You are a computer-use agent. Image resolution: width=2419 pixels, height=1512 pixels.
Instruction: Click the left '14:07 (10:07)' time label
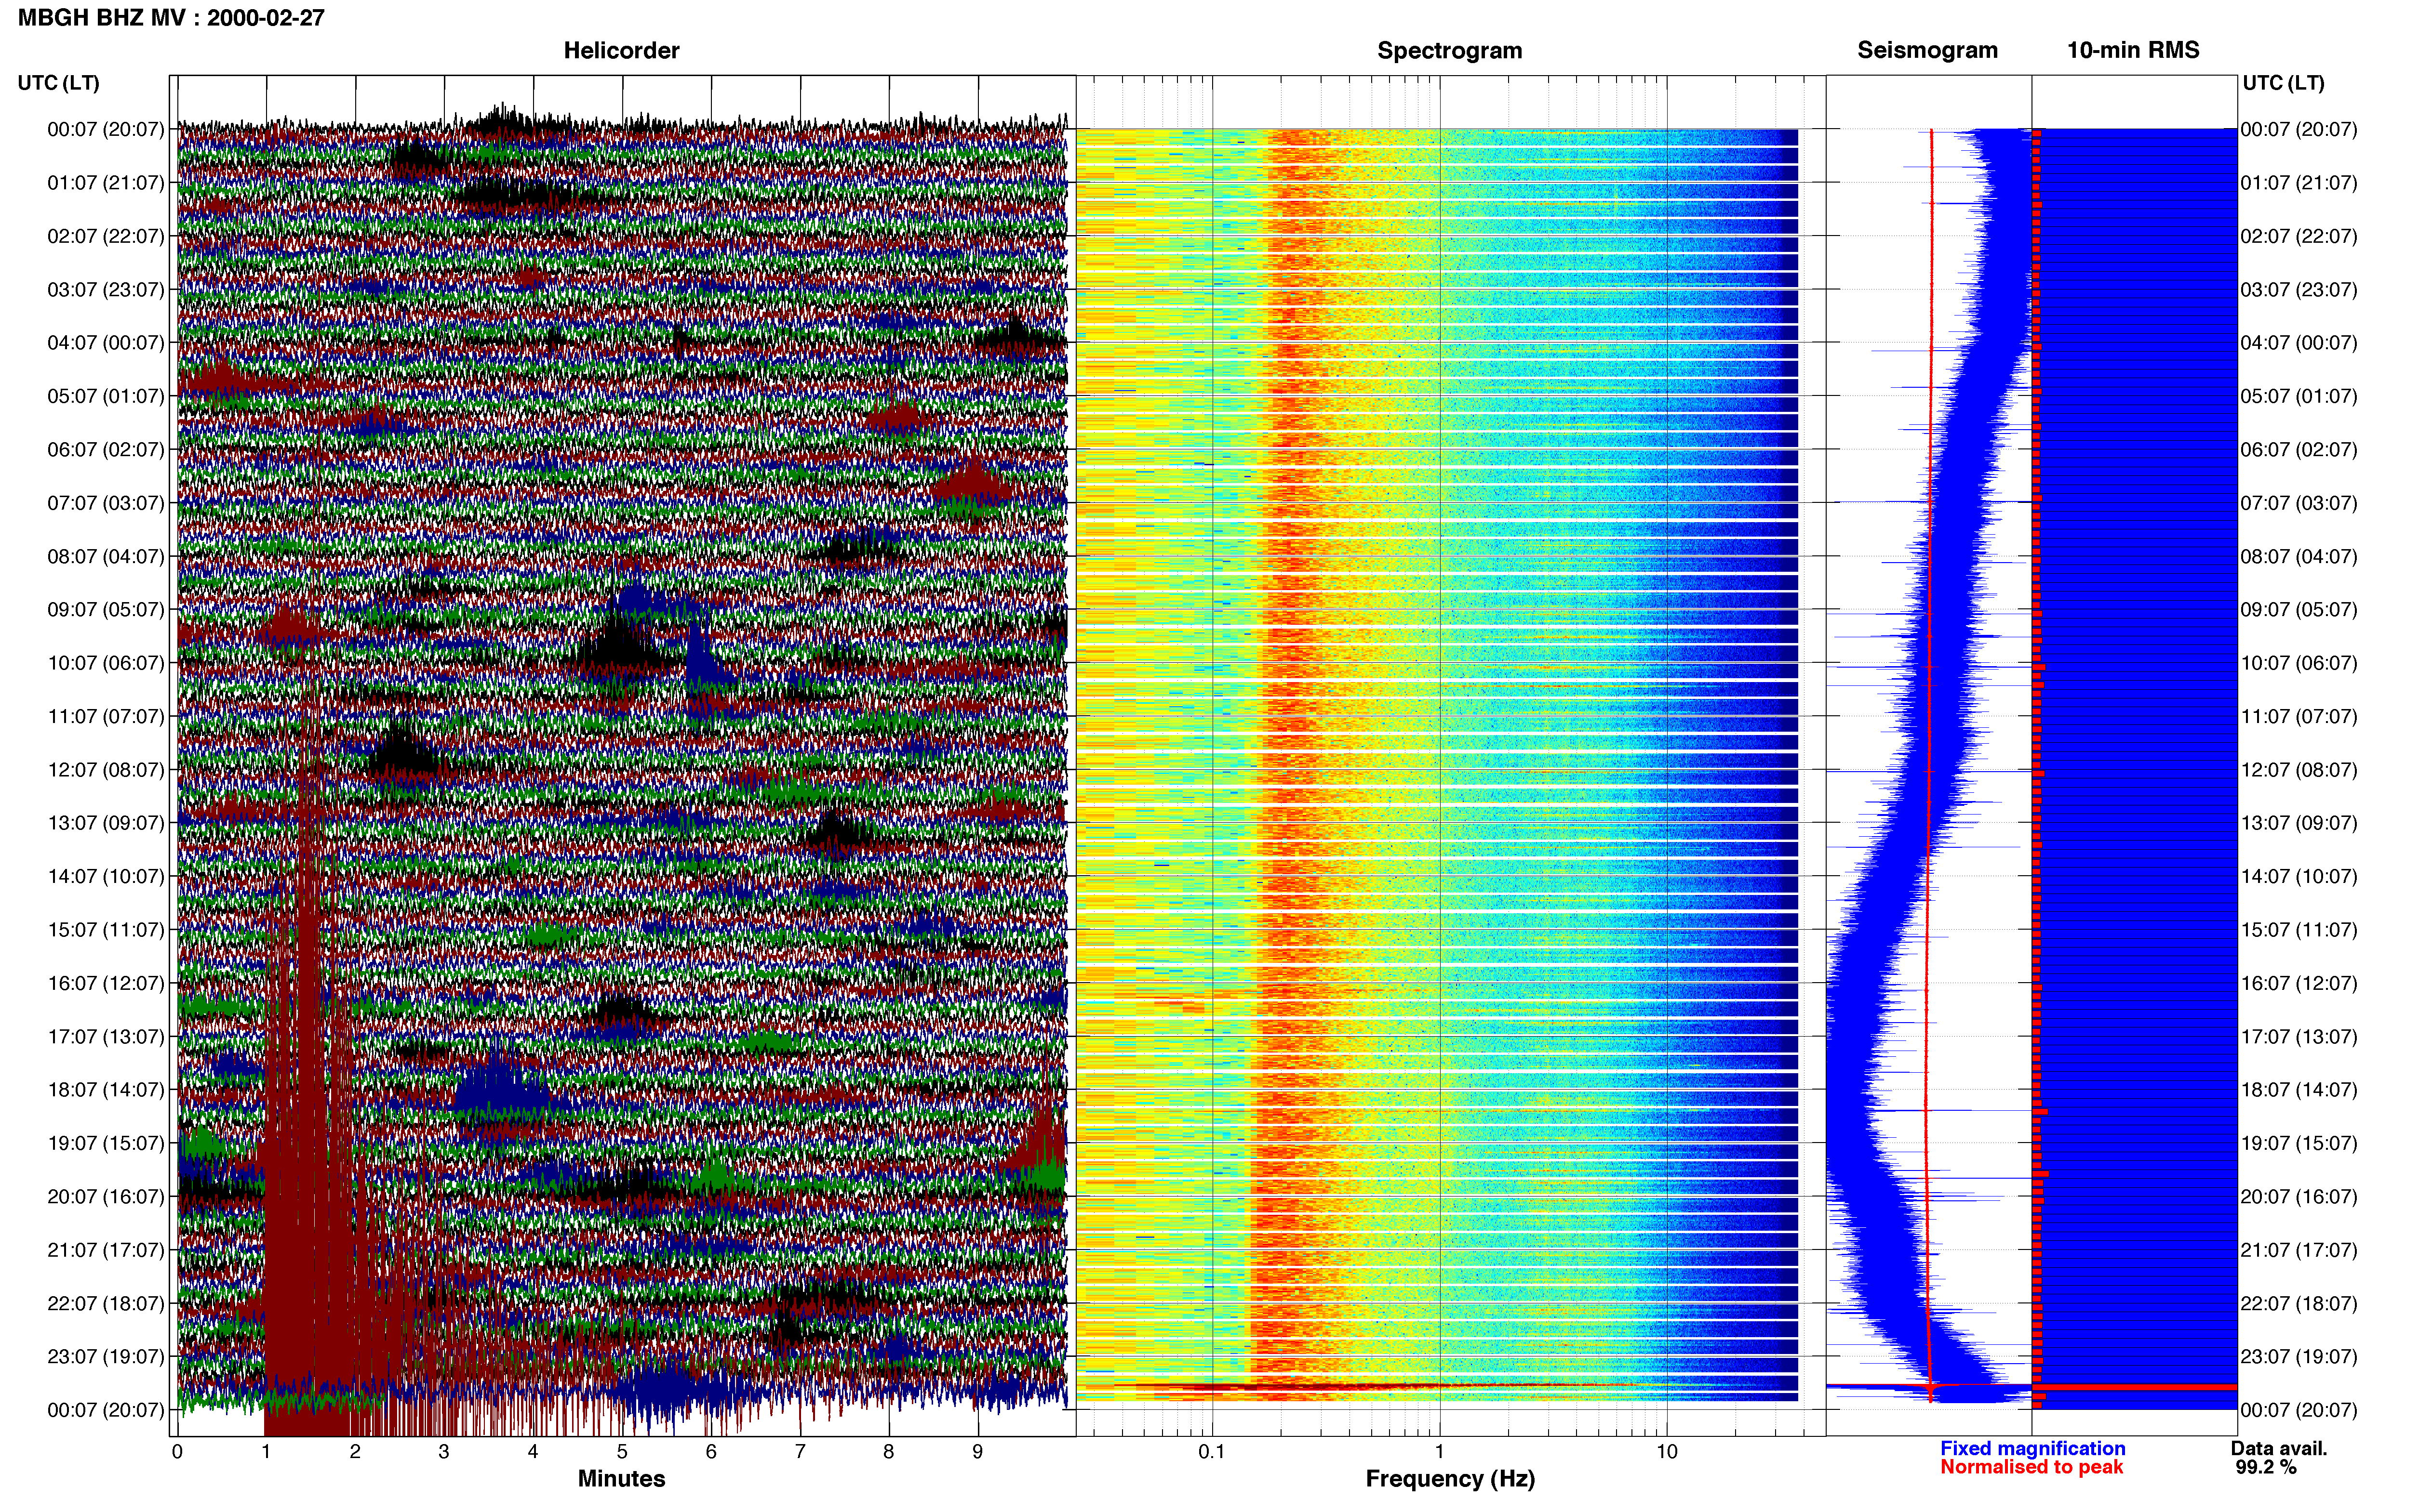point(105,876)
